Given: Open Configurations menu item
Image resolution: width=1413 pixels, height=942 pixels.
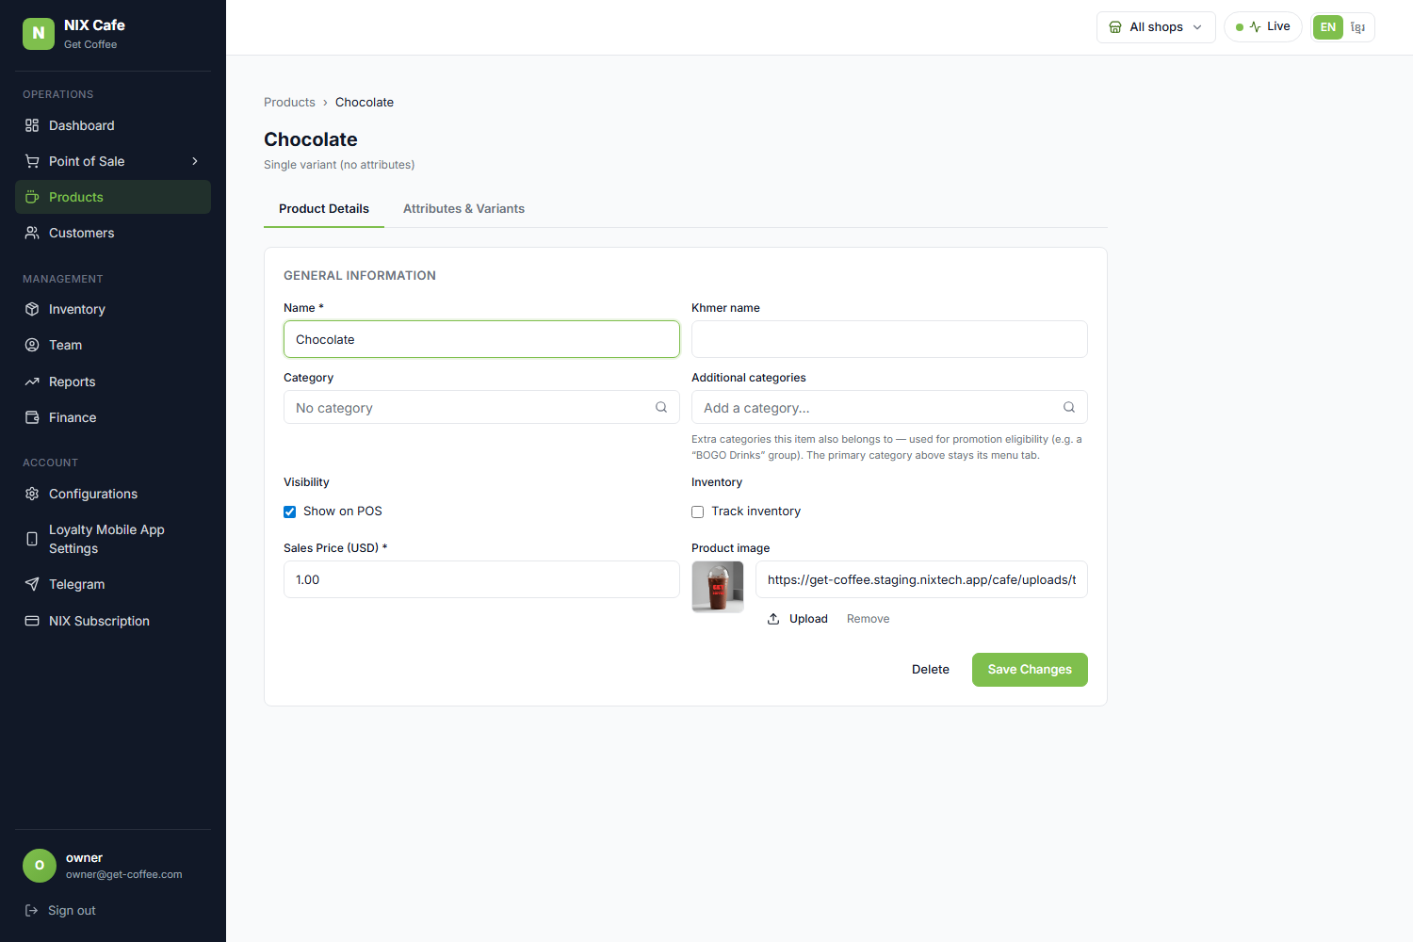Looking at the screenshot, I should coord(113,494).
